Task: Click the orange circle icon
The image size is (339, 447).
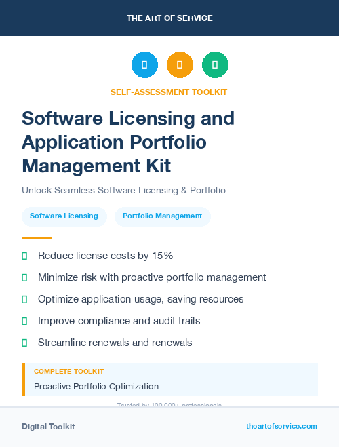Action: tap(180, 64)
